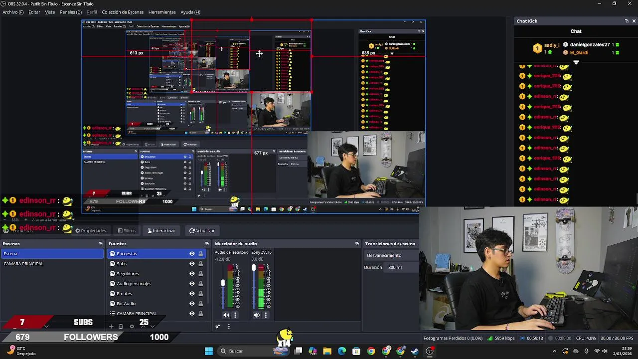Viewport: 638px width, 359px height.
Task: Toggle lock on Audio personajes source
Action: (x=200, y=284)
